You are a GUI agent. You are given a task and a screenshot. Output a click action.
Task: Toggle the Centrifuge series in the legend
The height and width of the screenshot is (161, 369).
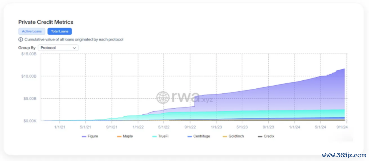(199, 136)
